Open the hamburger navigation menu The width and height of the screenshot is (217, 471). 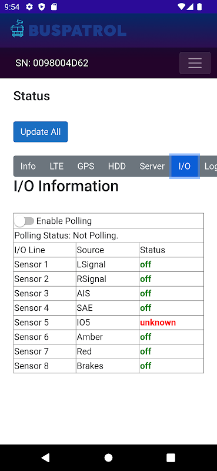195,63
